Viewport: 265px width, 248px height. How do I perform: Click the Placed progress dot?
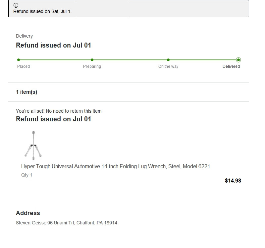point(19,60)
